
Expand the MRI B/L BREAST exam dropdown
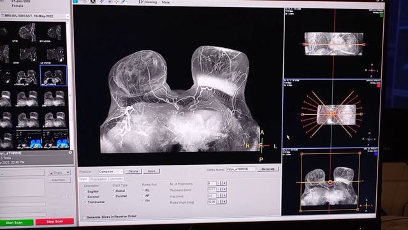pyautogui.click(x=68, y=16)
